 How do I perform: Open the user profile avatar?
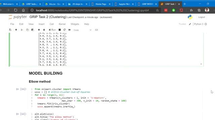tap(207, 10)
